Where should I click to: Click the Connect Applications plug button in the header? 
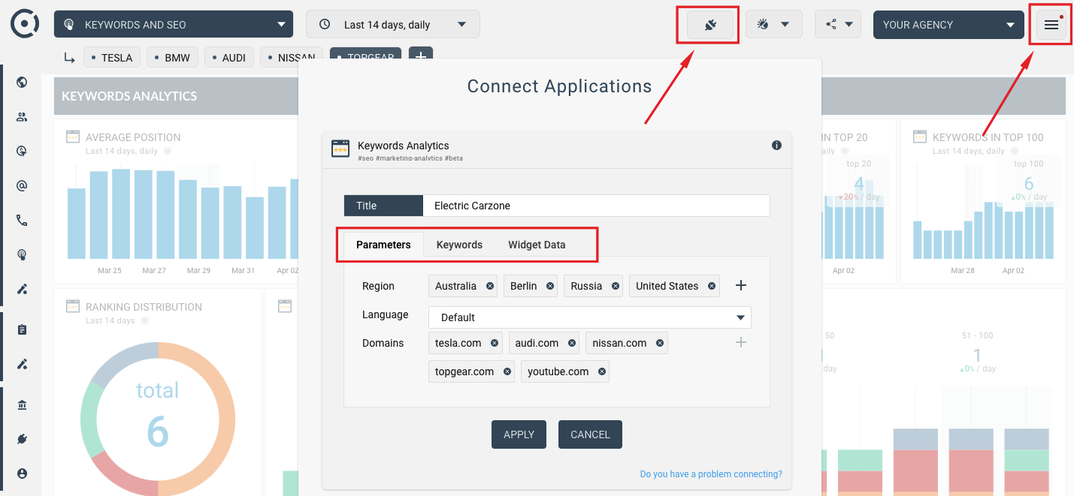point(709,25)
